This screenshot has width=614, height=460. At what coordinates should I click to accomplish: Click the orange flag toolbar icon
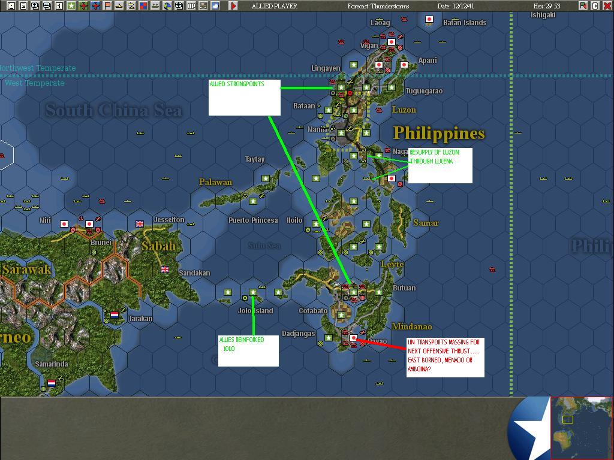click(x=107, y=6)
